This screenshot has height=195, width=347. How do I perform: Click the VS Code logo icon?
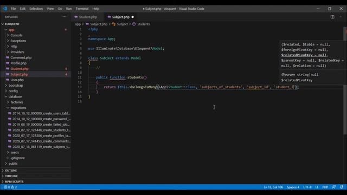point(5,9)
